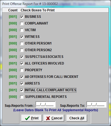Click the green checkmark icon on Print
The height and width of the screenshot is (126, 111).
pyautogui.click(x=27, y=118)
